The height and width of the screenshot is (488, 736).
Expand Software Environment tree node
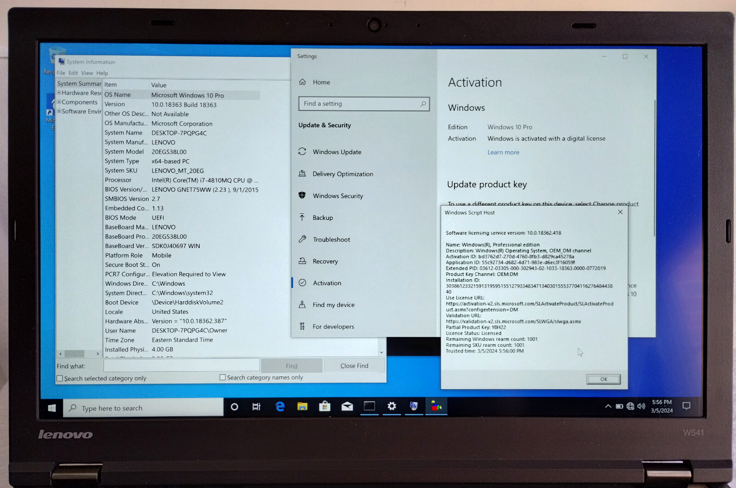click(x=59, y=111)
